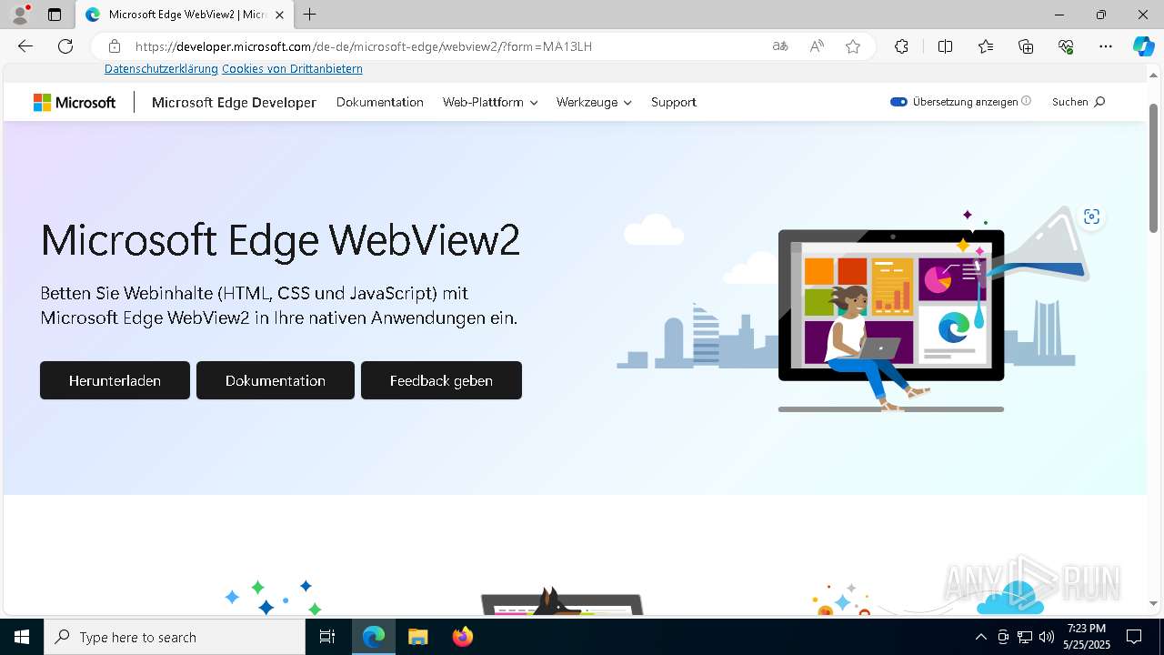Open the Datenschutzerklärung link

(161, 69)
